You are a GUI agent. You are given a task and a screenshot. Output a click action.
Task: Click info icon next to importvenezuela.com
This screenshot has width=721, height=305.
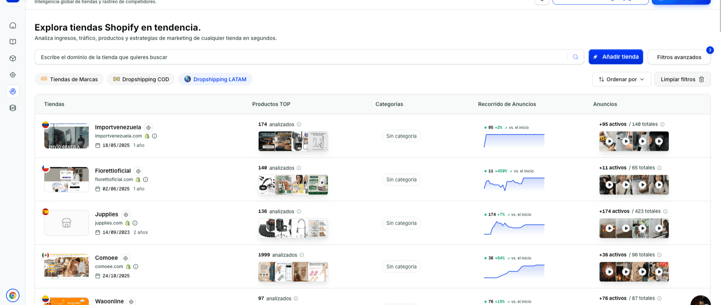click(154, 136)
